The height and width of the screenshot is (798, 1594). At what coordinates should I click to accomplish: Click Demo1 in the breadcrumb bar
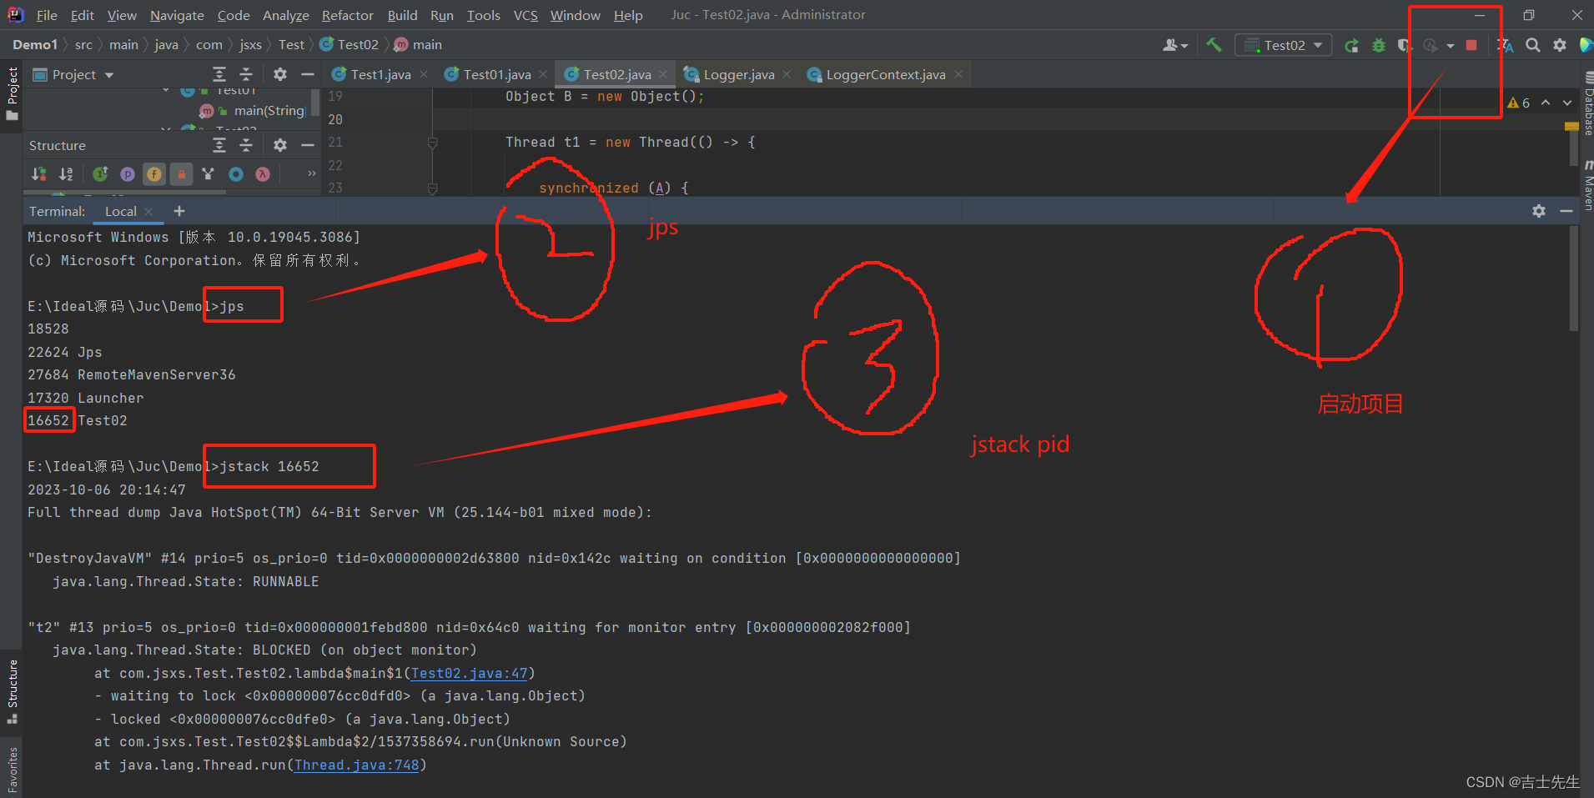[35, 45]
